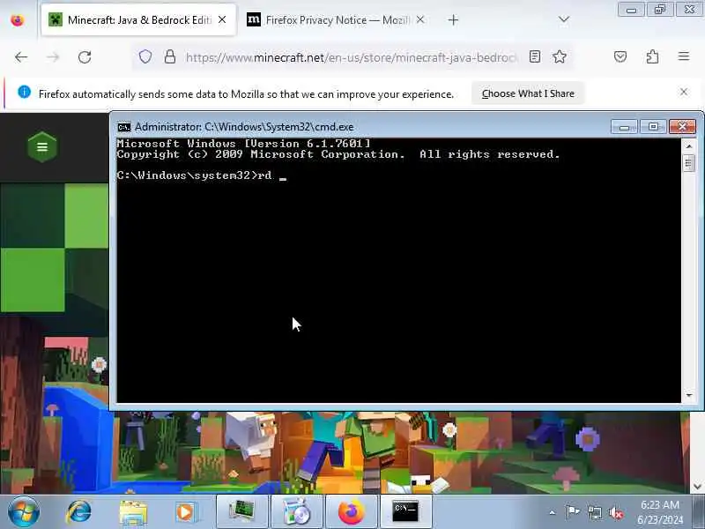Expand the list all tabs chevron
Screen dimensions: 705x529
564,19
